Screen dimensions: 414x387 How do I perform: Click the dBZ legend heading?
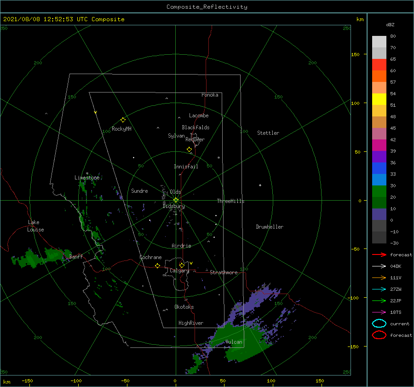[x=390, y=24]
